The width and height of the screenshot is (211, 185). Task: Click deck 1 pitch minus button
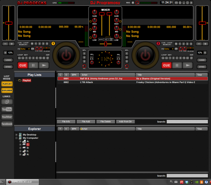5,44
